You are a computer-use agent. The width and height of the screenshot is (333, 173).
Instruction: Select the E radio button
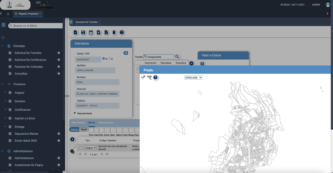coord(110,59)
